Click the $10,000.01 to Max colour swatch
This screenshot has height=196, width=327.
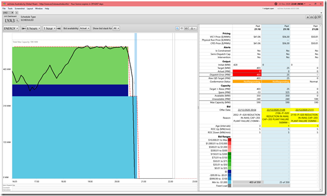pos(230,140)
